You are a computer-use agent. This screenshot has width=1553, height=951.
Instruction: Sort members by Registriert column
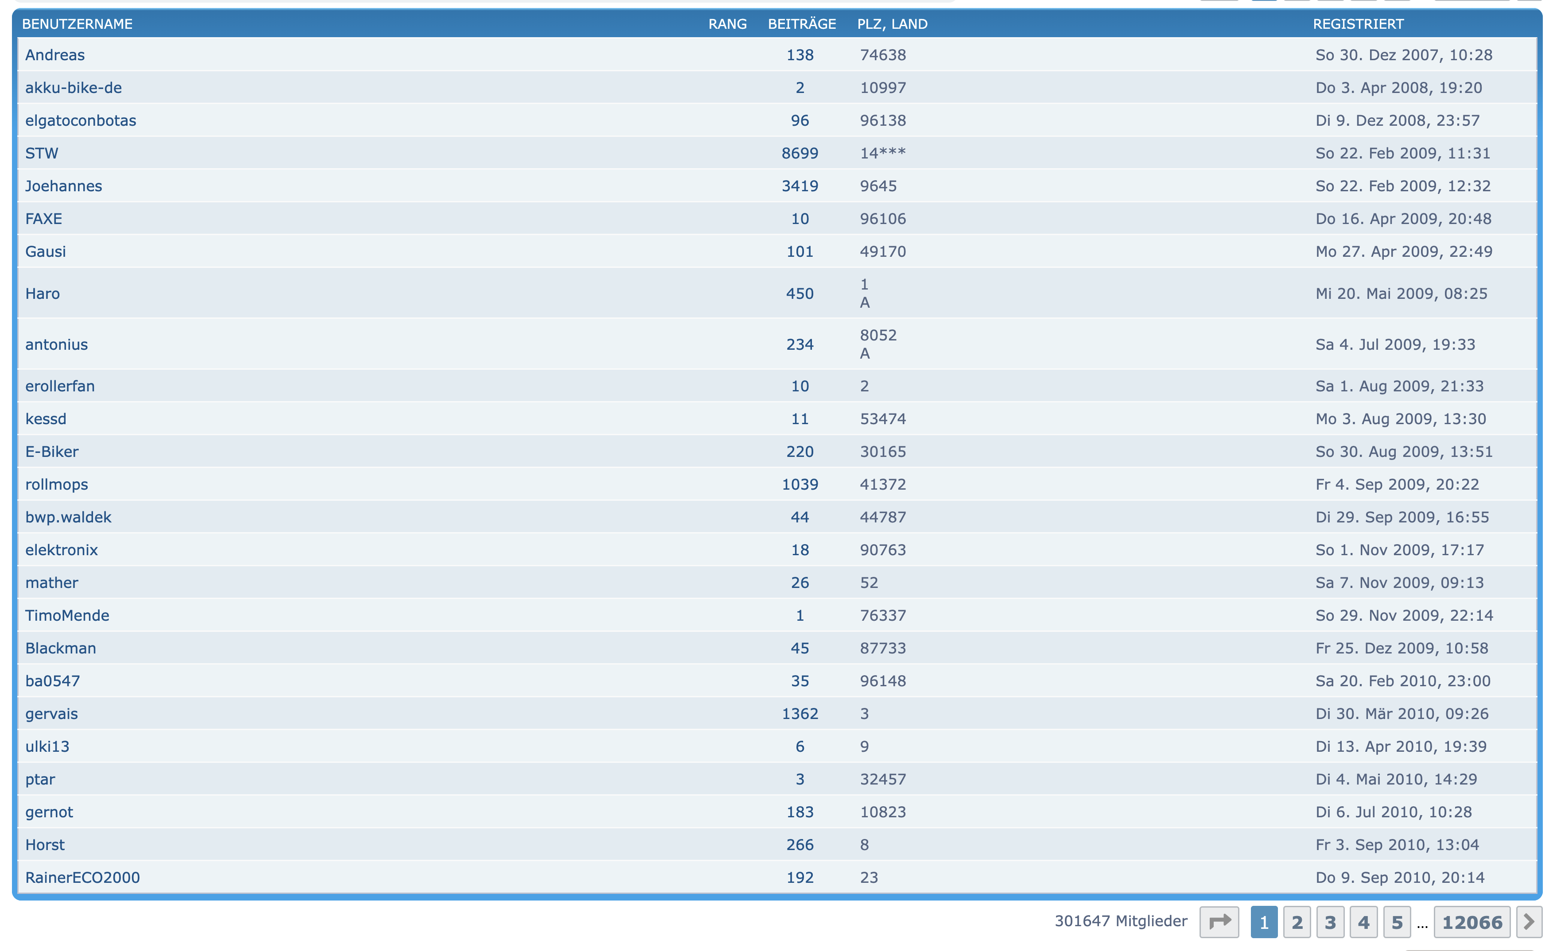point(1358,24)
